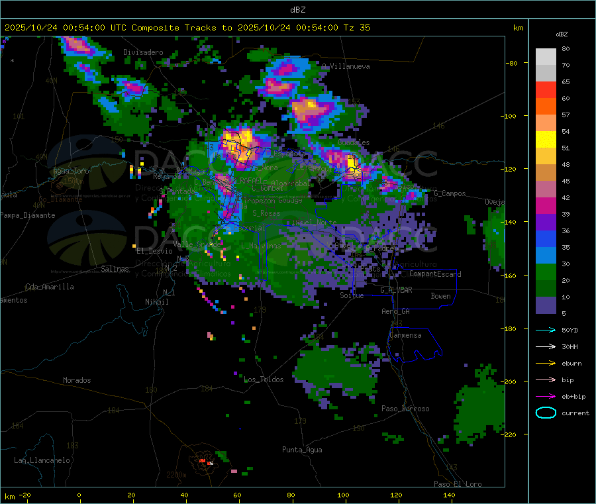The image size is (596, 504).
Task: Click the El_Desvio location label
Action: pyautogui.click(x=155, y=251)
